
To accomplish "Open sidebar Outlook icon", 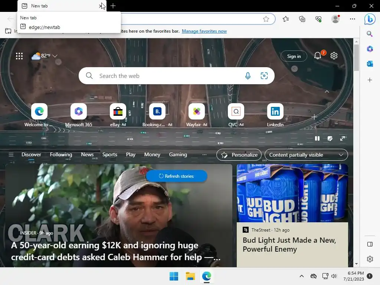I will click(370, 64).
